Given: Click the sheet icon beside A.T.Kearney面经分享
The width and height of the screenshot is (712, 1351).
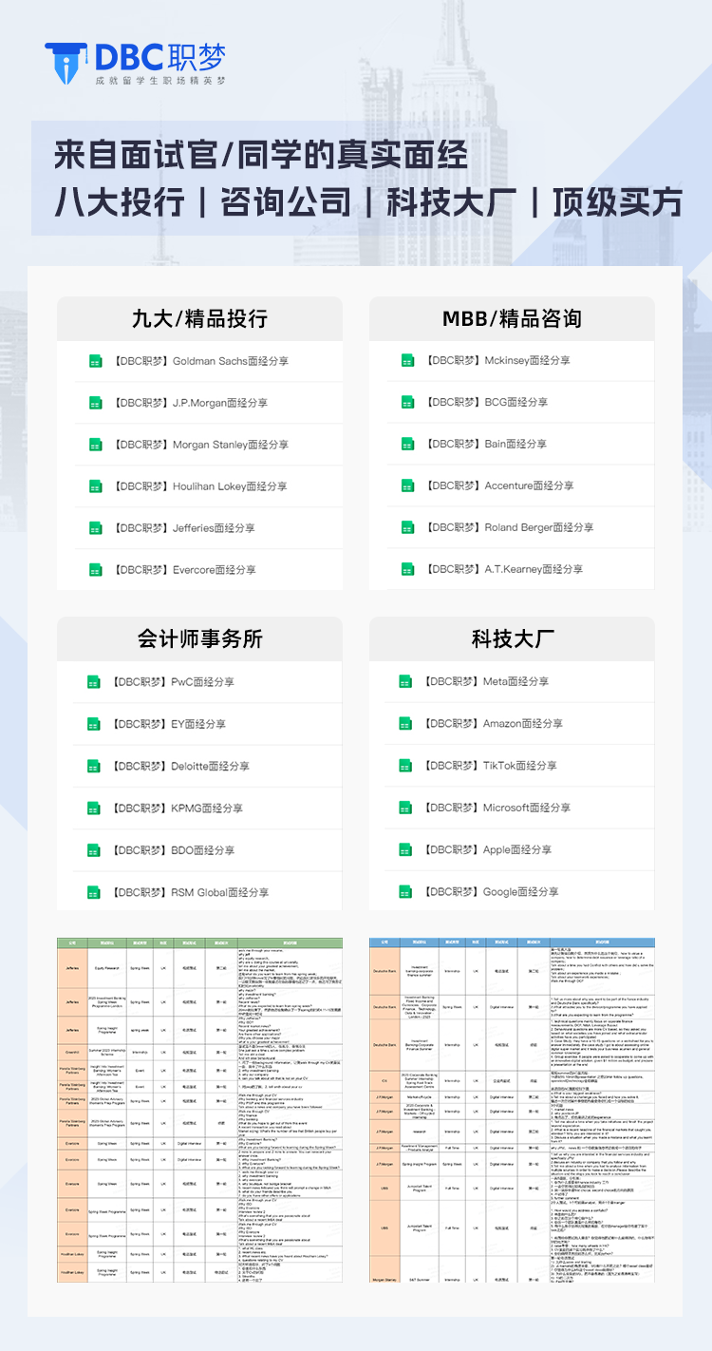Looking at the screenshot, I should (x=407, y=569).
